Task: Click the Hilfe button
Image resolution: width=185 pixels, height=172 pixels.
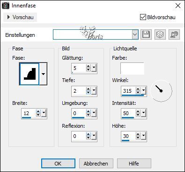Action: click(134, 164)
